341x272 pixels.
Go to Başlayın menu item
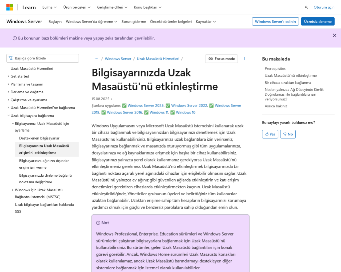pyautogui.click(x=55, y=22)
